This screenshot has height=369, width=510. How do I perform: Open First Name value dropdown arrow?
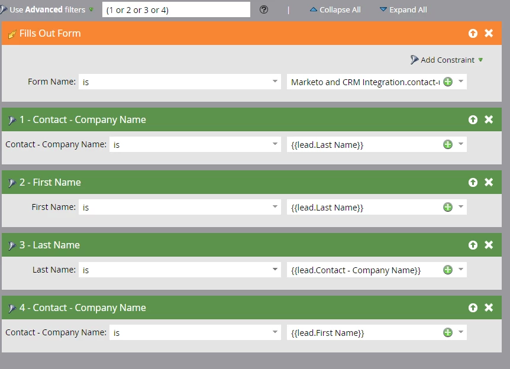(460, 207)
